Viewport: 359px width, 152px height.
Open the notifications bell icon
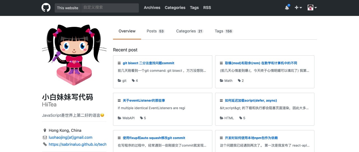[x=287, y=8]
